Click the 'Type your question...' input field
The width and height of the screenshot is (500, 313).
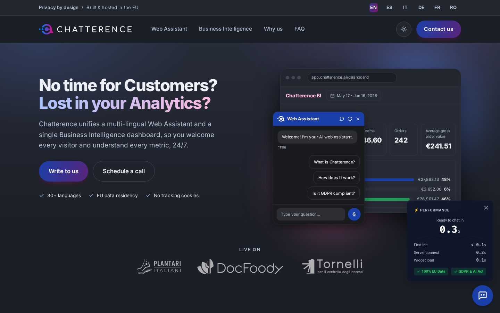pyautogui.click(x=311, y=214)
